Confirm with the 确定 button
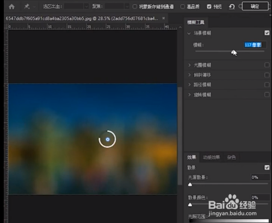 [x=255, y=7]
